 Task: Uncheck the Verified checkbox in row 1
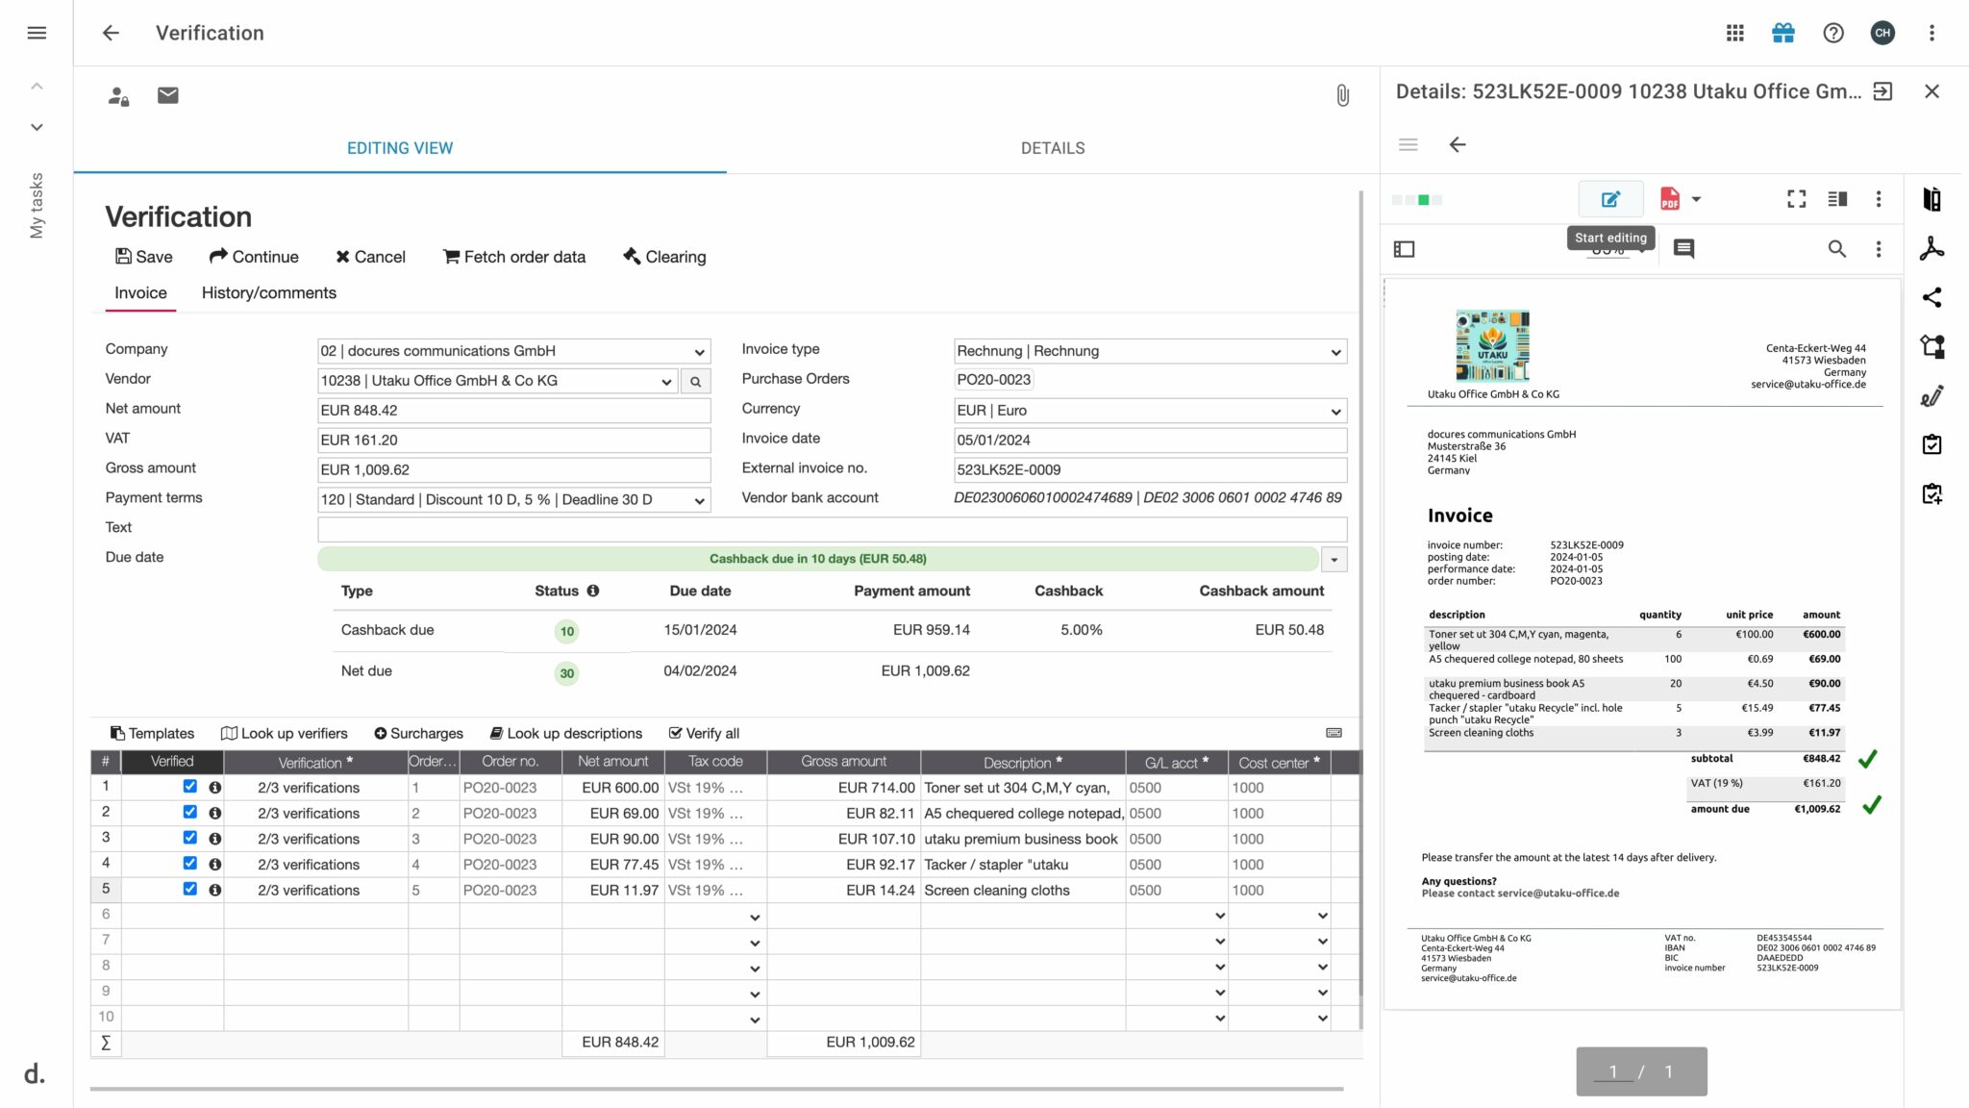coord(188,787)
